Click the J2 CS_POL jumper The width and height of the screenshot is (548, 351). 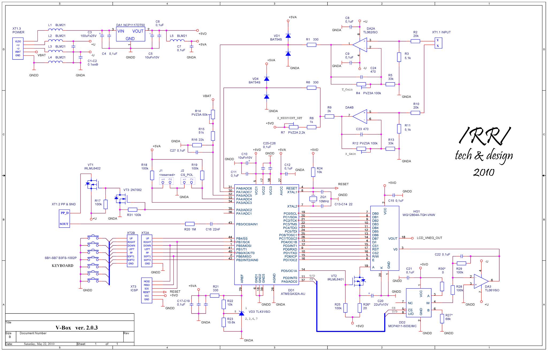click(x=188, y=181)
